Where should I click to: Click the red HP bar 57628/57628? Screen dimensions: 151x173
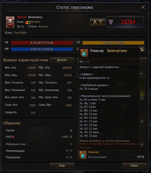point(42,43)
